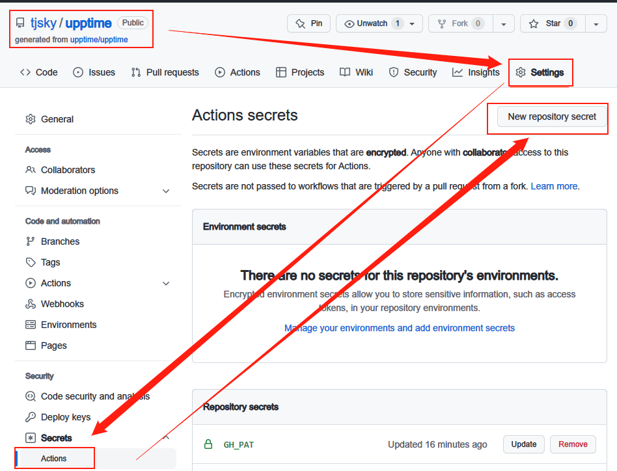Click the Pin button label

pyautogui.click(x=316, y=23)
